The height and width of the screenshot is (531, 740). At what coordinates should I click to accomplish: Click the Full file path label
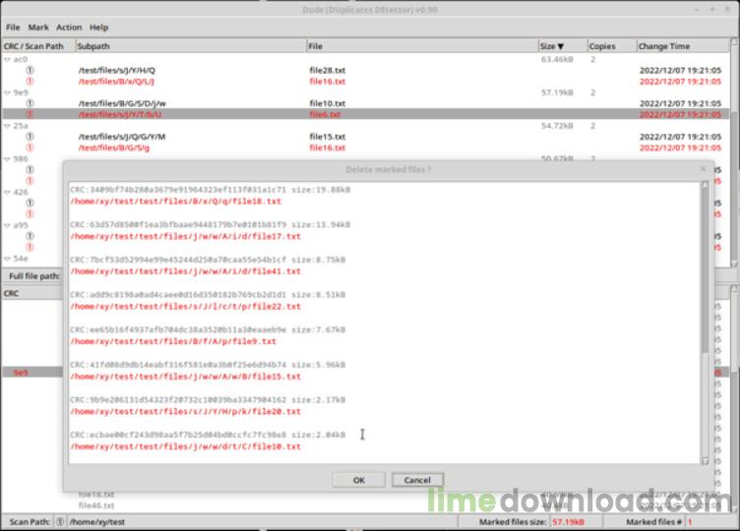34,276
